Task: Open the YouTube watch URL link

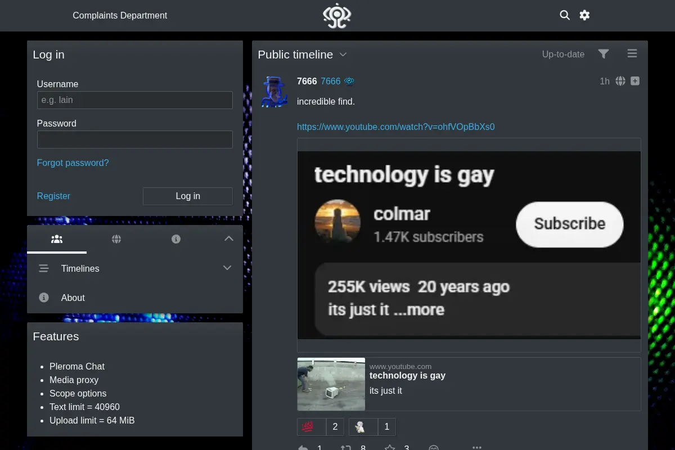Action: [x=396, y=127]
